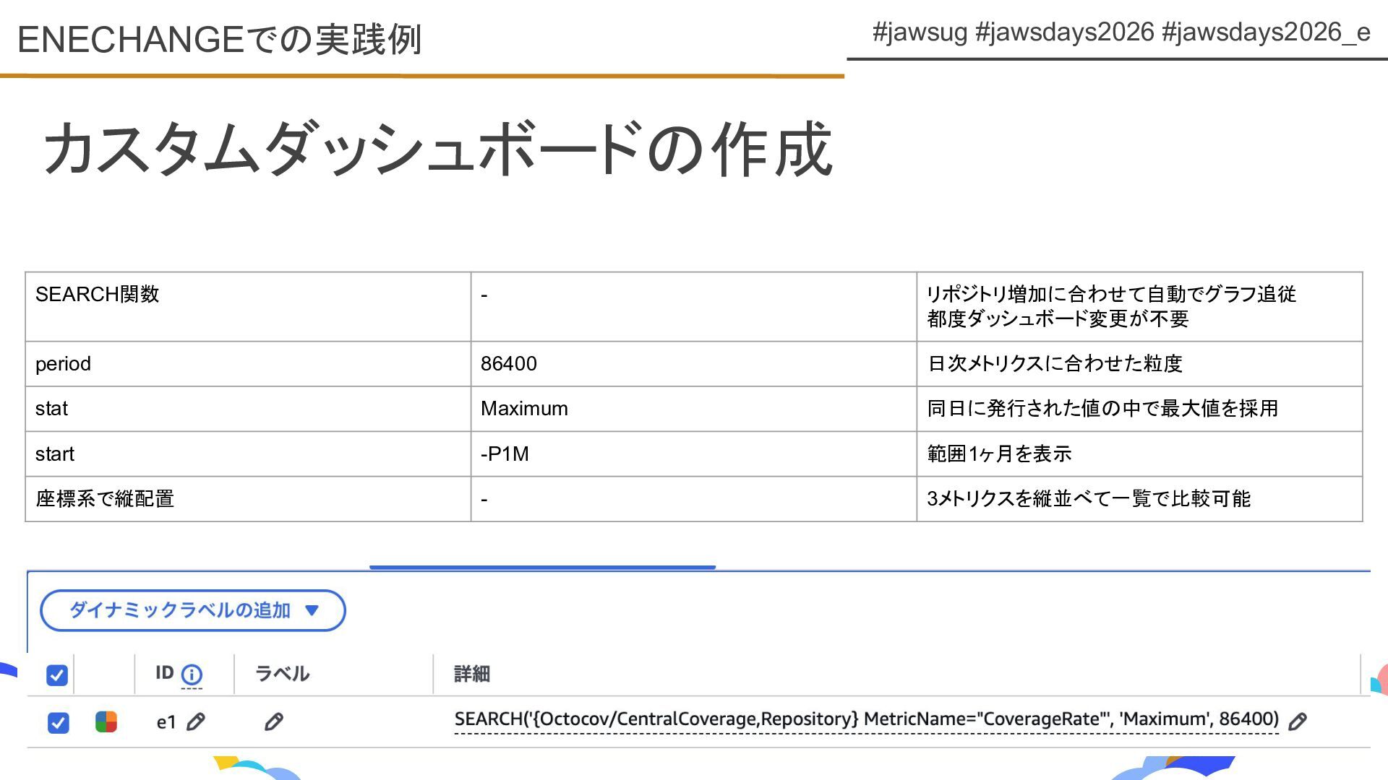Click the #jawsug hashtag text

(919, 32)
